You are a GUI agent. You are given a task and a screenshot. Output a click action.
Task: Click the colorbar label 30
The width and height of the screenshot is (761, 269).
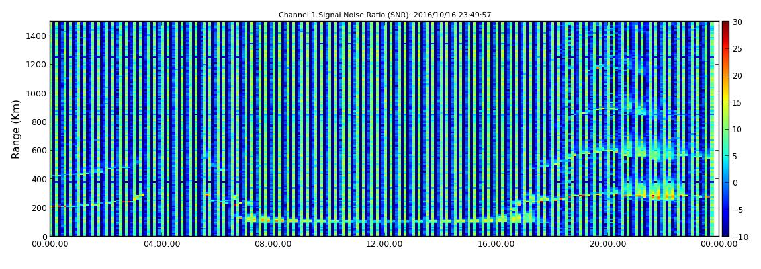coord(737,22)
